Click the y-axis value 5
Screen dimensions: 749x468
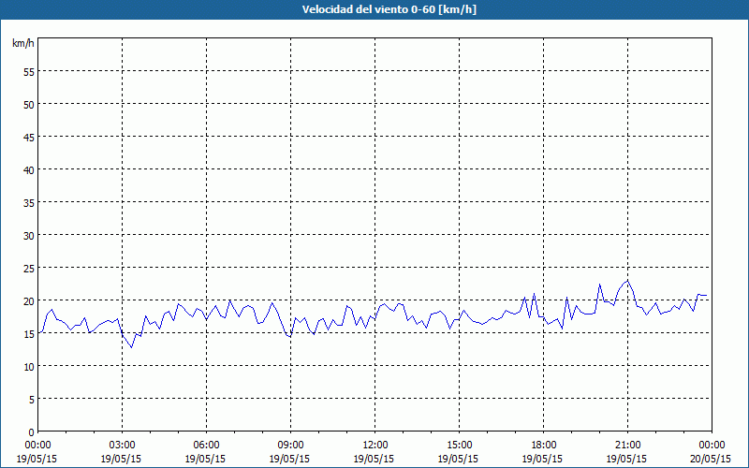click(x=32, y=400)
